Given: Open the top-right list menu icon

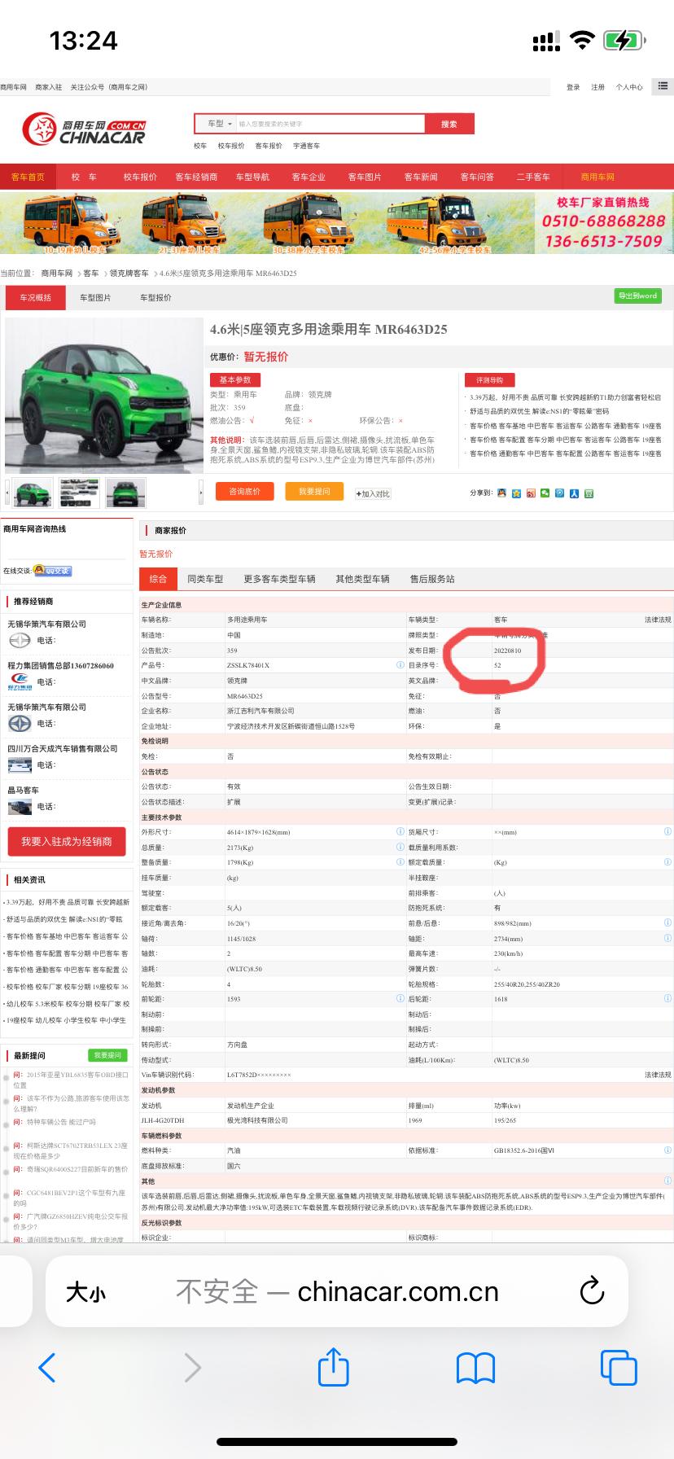Looking at the screenshot, I should 663,86.
